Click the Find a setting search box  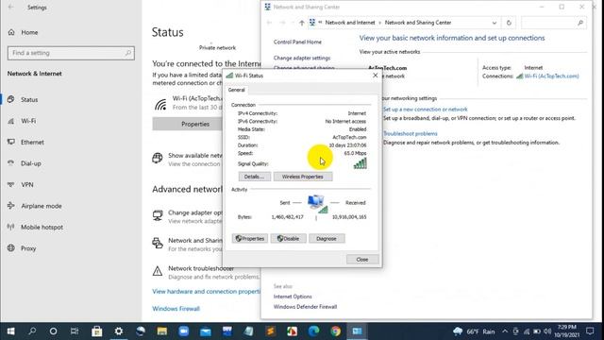coord(71,53)
